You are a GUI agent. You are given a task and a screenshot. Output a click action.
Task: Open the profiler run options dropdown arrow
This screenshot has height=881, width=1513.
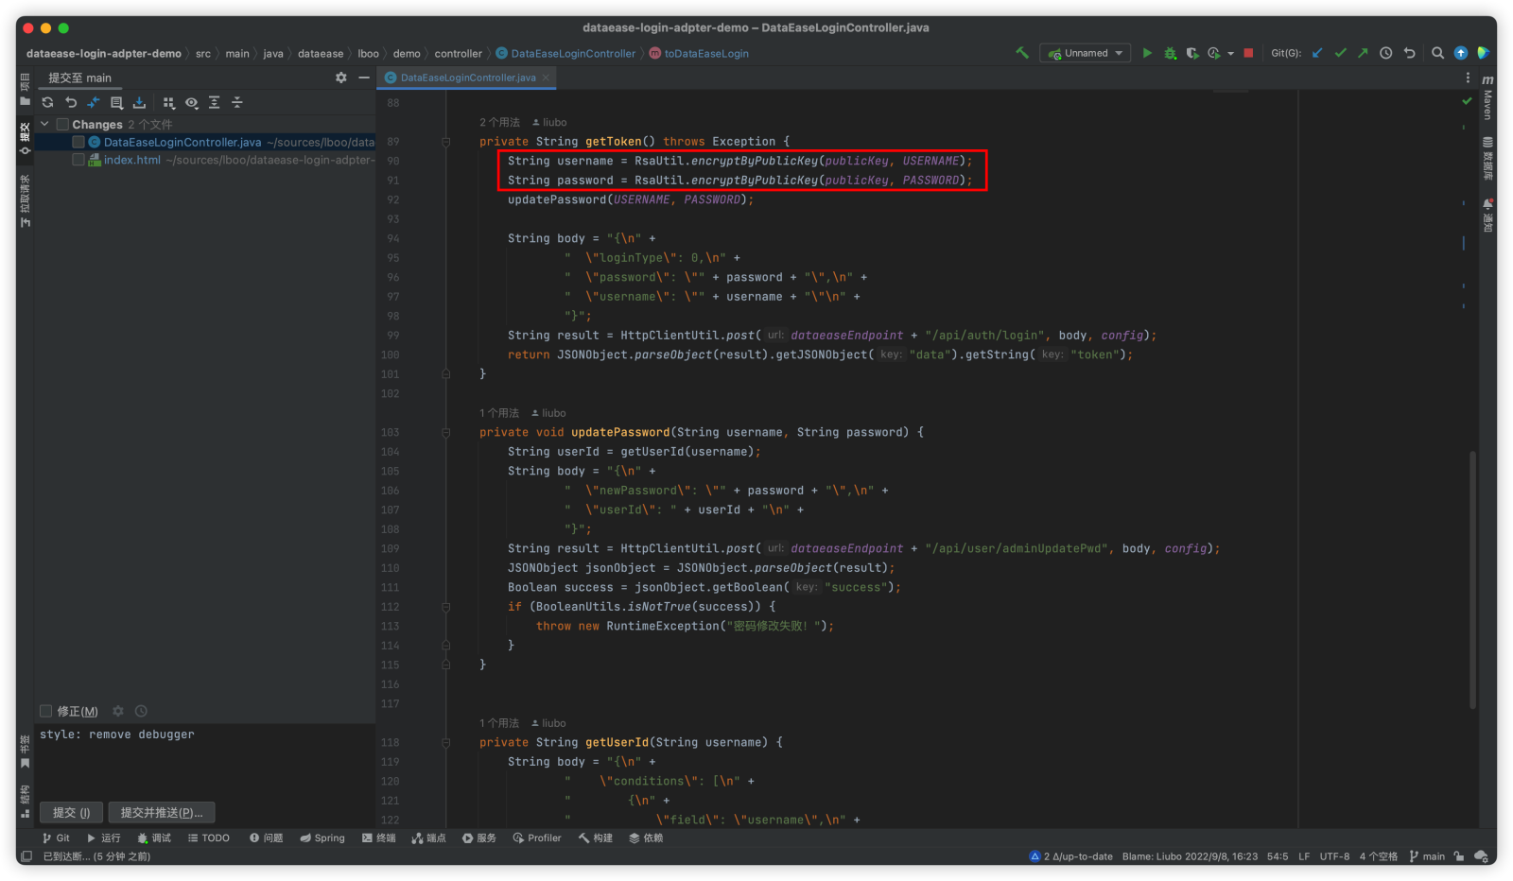coord(1230,54)
